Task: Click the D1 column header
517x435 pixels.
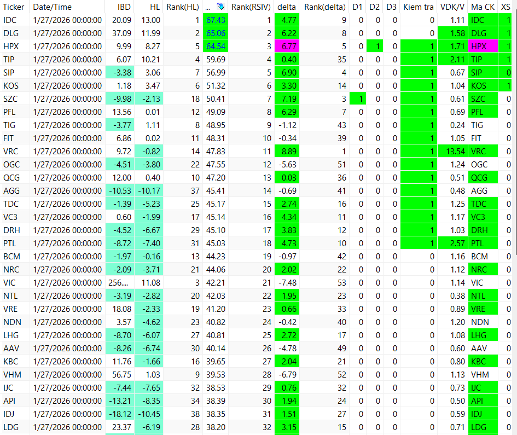Action: 357,7
